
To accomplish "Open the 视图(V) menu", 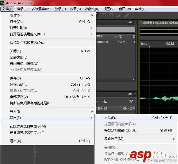I will [x=109, y=9].
